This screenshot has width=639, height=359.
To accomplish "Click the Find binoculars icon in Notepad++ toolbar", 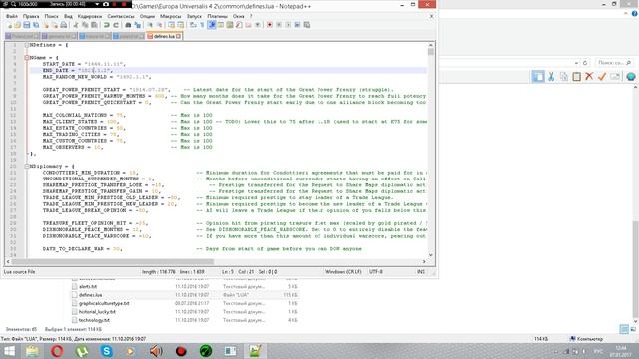I will [128, 25].
